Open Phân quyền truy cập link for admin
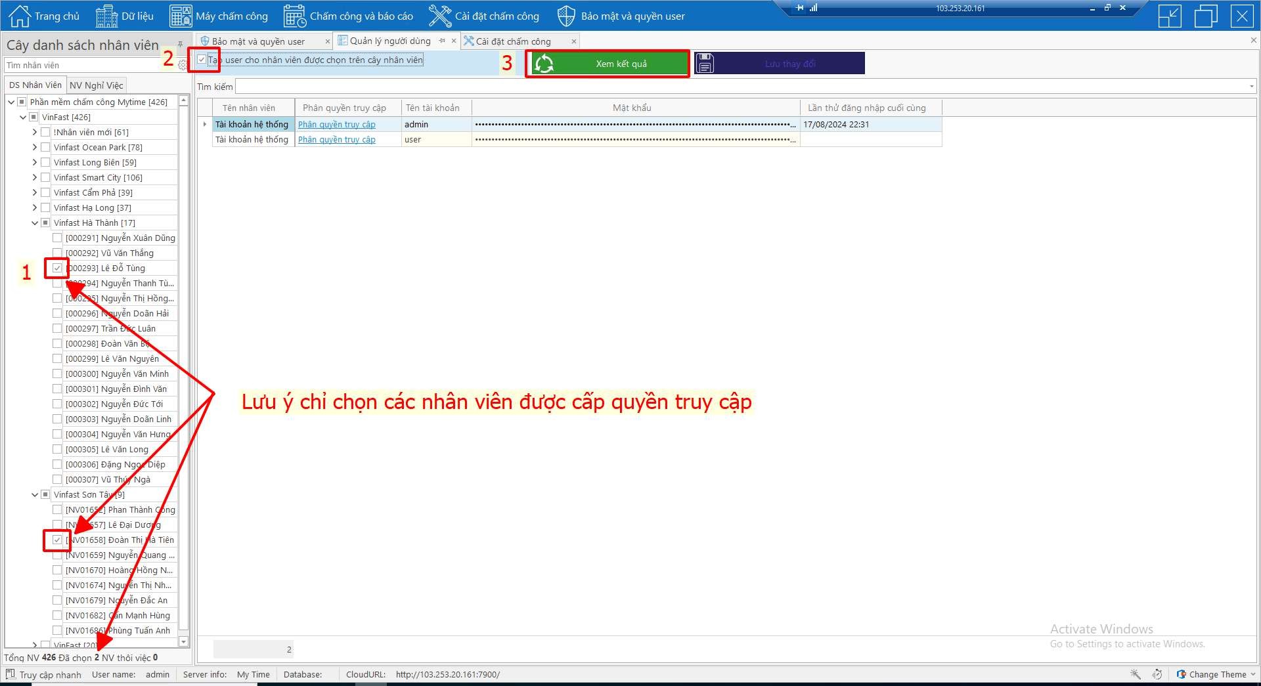The width and height of the screenshot is (1261, 686). pos(336,125)
